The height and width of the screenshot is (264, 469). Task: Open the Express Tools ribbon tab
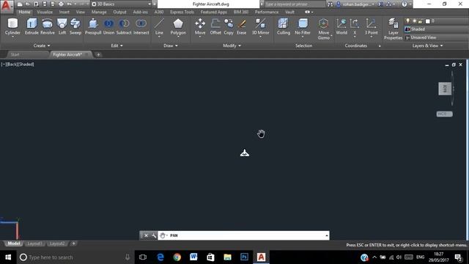[x=182, y=12]
